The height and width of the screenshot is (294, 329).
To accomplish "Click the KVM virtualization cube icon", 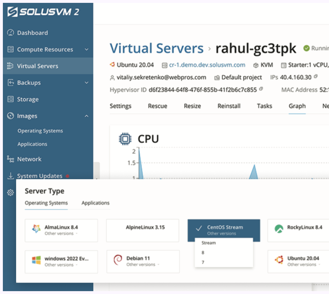I will click(x=256, y=65).
